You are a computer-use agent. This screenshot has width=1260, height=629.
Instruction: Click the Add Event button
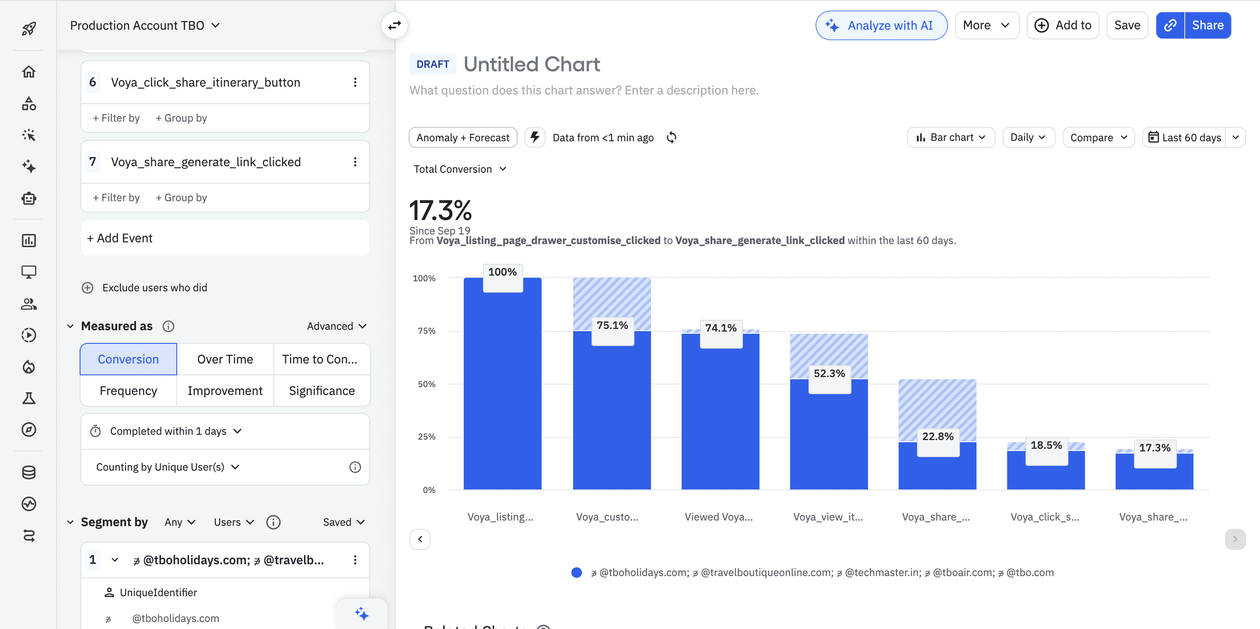pyautogui.click(x=120, y=238)
